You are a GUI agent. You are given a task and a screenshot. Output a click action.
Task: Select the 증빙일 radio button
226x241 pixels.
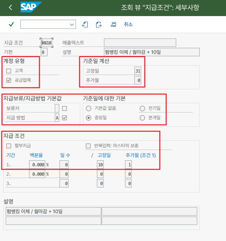89,118
